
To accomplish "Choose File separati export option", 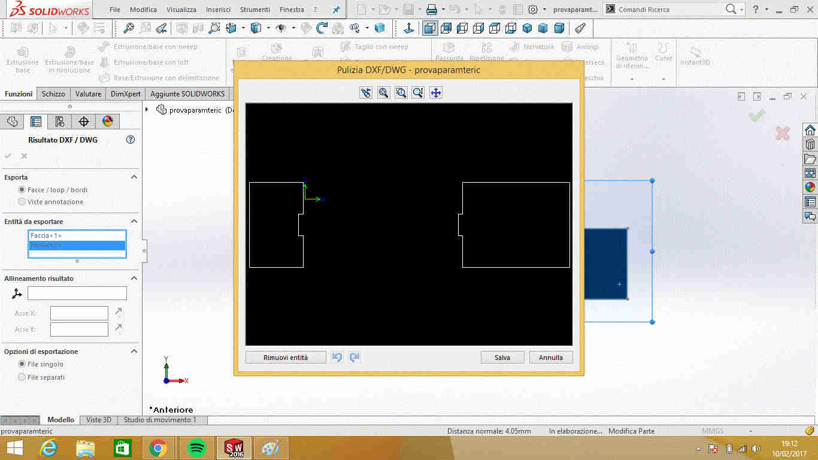I will tap(22, 377).
